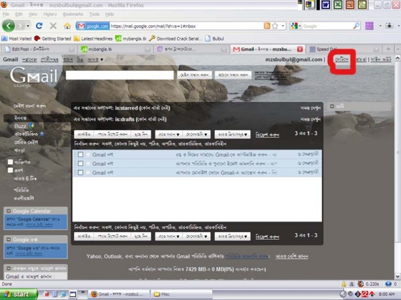Click the Search the Web button
401x300 pixels.
pos(233,75)
